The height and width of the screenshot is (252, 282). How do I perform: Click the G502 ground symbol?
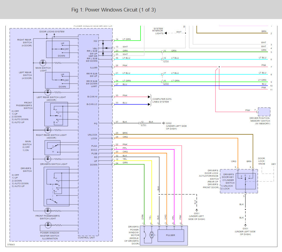coord(164,123)
